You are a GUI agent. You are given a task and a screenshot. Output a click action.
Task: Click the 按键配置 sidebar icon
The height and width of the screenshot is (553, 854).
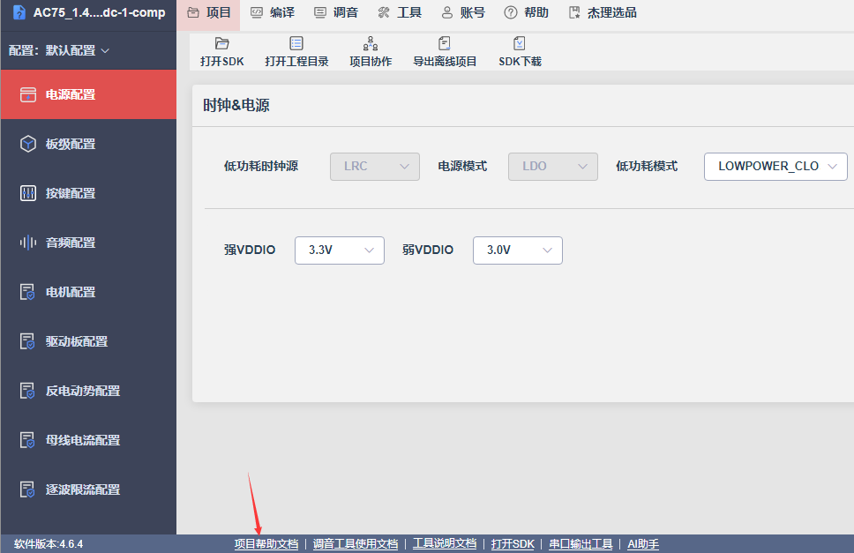(28, 193)
